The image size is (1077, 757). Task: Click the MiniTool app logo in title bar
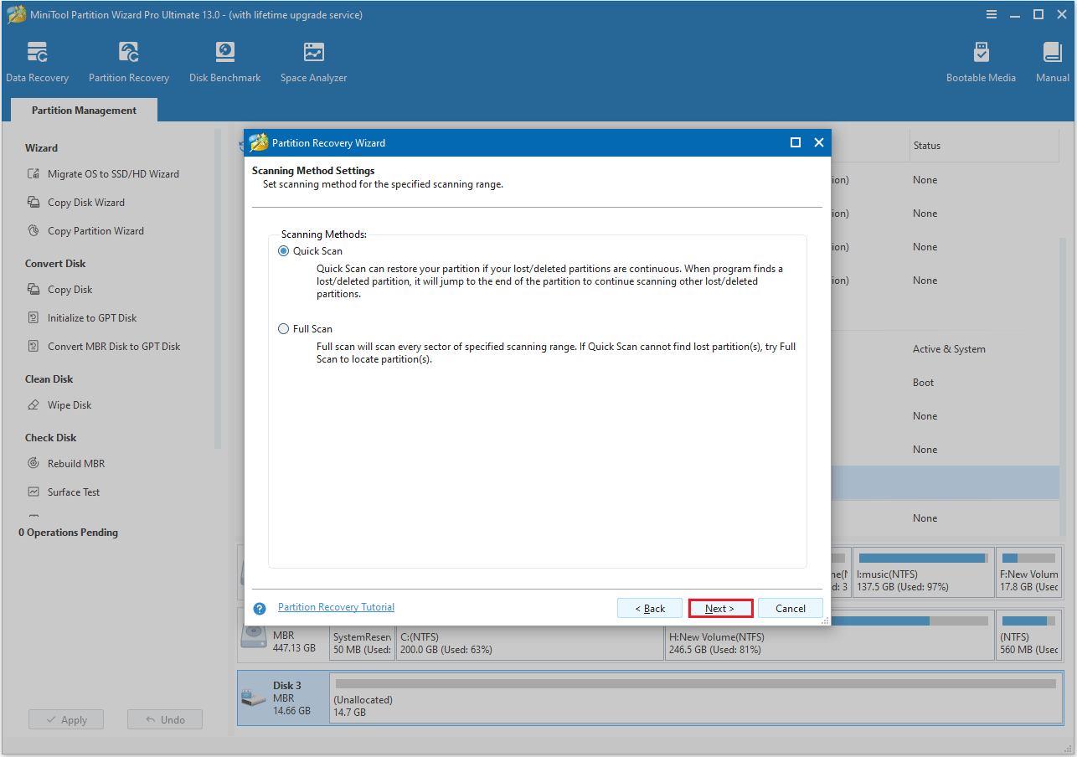click(x=16, y=14)
